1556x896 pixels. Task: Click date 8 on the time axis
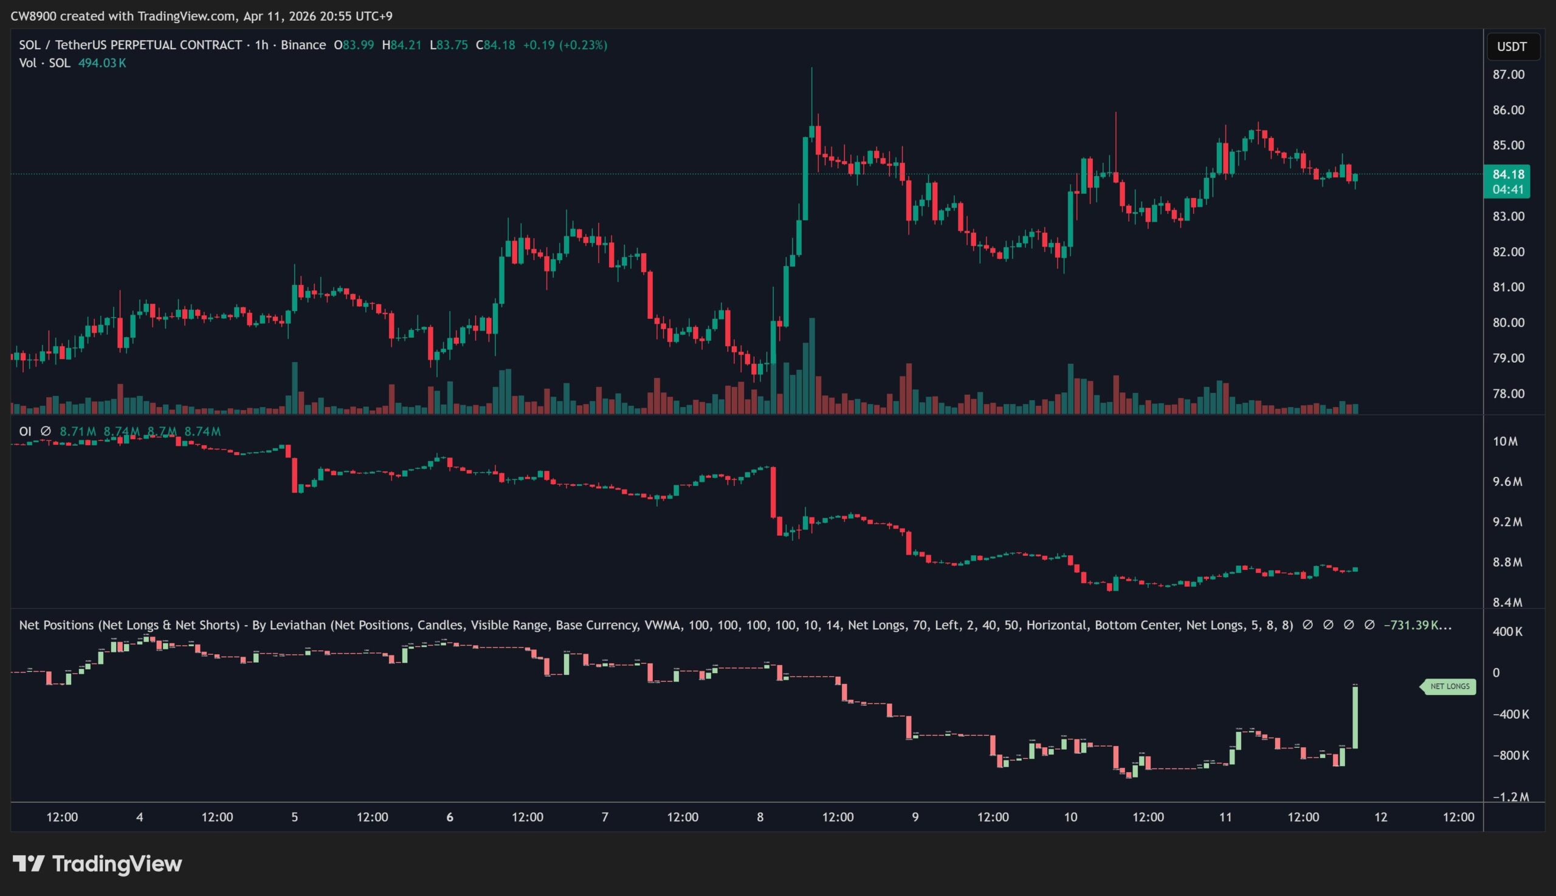pyautogui.click(x=760, y=817)
